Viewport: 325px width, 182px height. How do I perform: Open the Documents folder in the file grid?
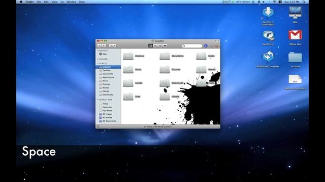point(165,56)
